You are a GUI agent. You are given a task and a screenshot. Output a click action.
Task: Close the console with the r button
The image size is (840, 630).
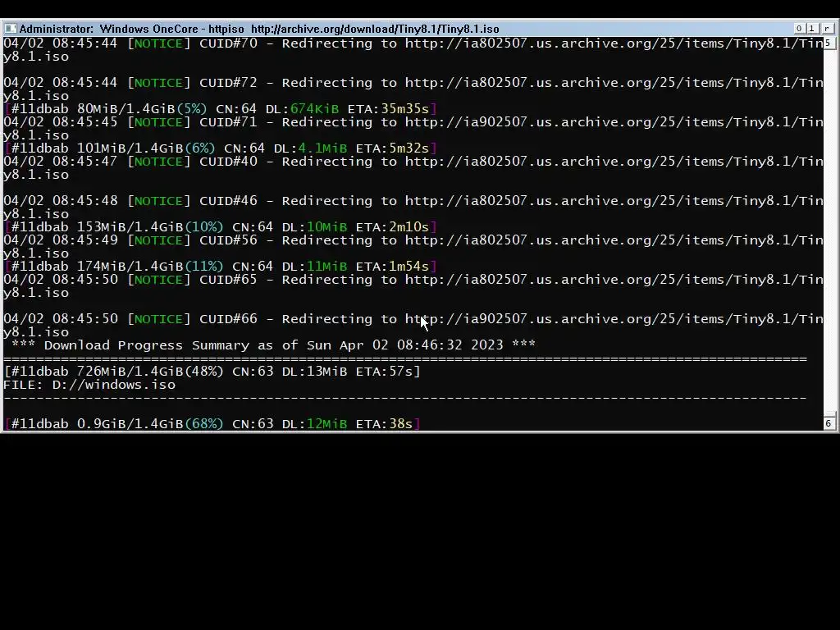click(828, 29)
